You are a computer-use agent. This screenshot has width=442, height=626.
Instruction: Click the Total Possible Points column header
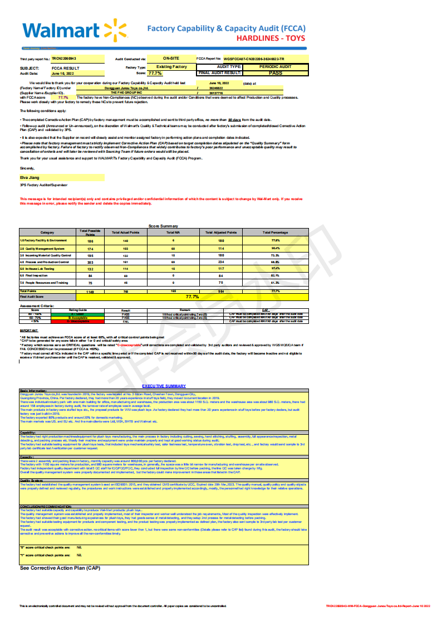coord(90,232)
